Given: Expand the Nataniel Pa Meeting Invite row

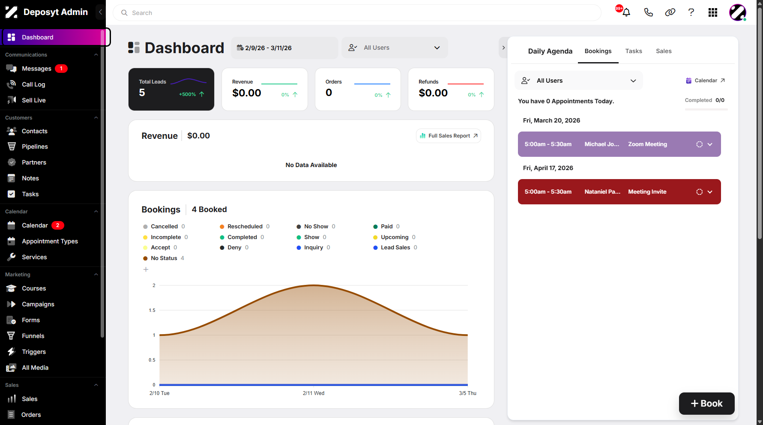Looking at the screenshot, I should (710, 192).
